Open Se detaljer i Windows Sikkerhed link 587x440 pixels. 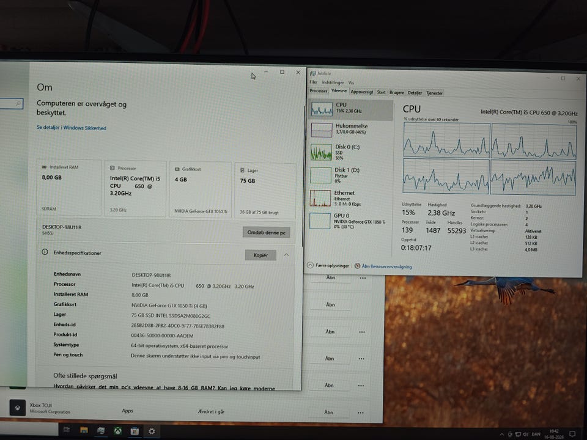[x=72, y=128]
